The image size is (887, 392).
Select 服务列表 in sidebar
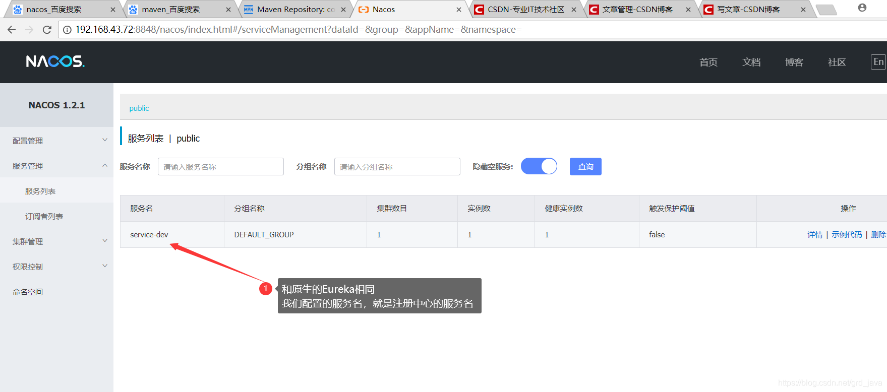coord(56,191)
